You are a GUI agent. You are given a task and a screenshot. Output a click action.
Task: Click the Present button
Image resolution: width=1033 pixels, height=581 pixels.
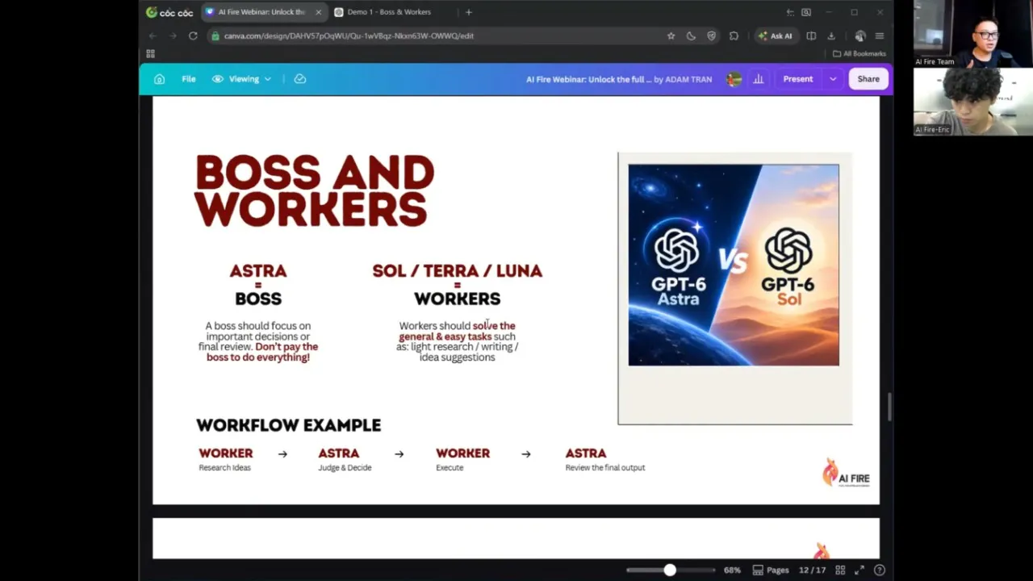point(797,79)
